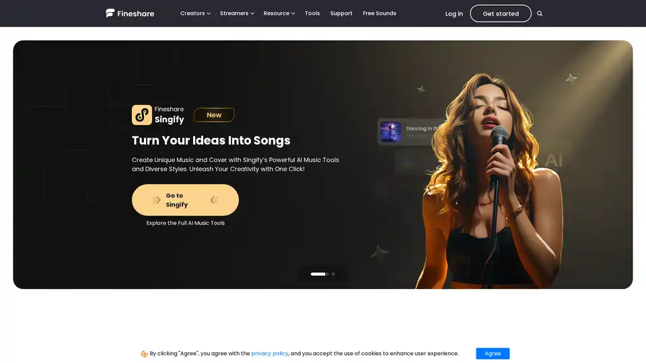Expand the Creators dropdown menu
The width and height of the screenshot is (646, 363).
click(x=195, y=13)
